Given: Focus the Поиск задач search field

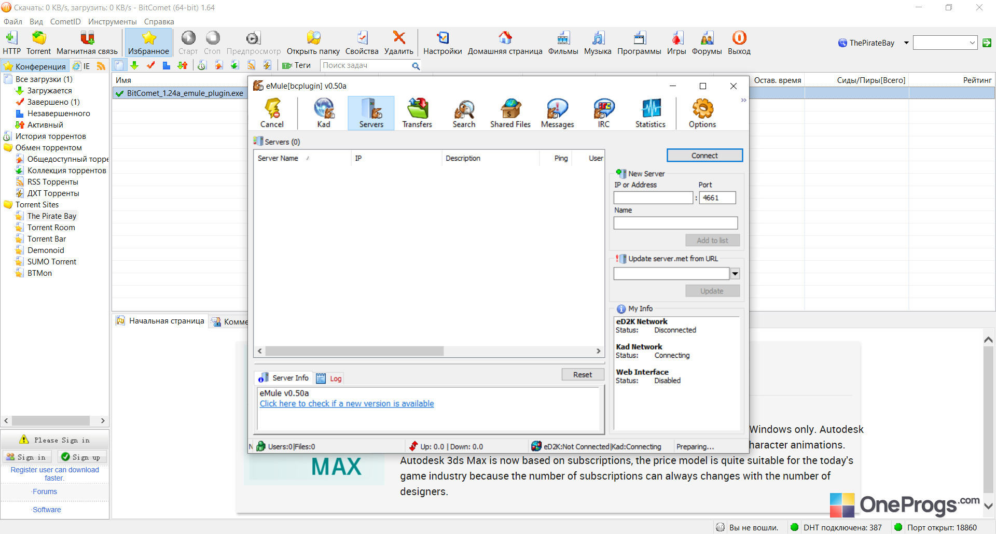Looking at the screenshot, I should tap(365, 66).
